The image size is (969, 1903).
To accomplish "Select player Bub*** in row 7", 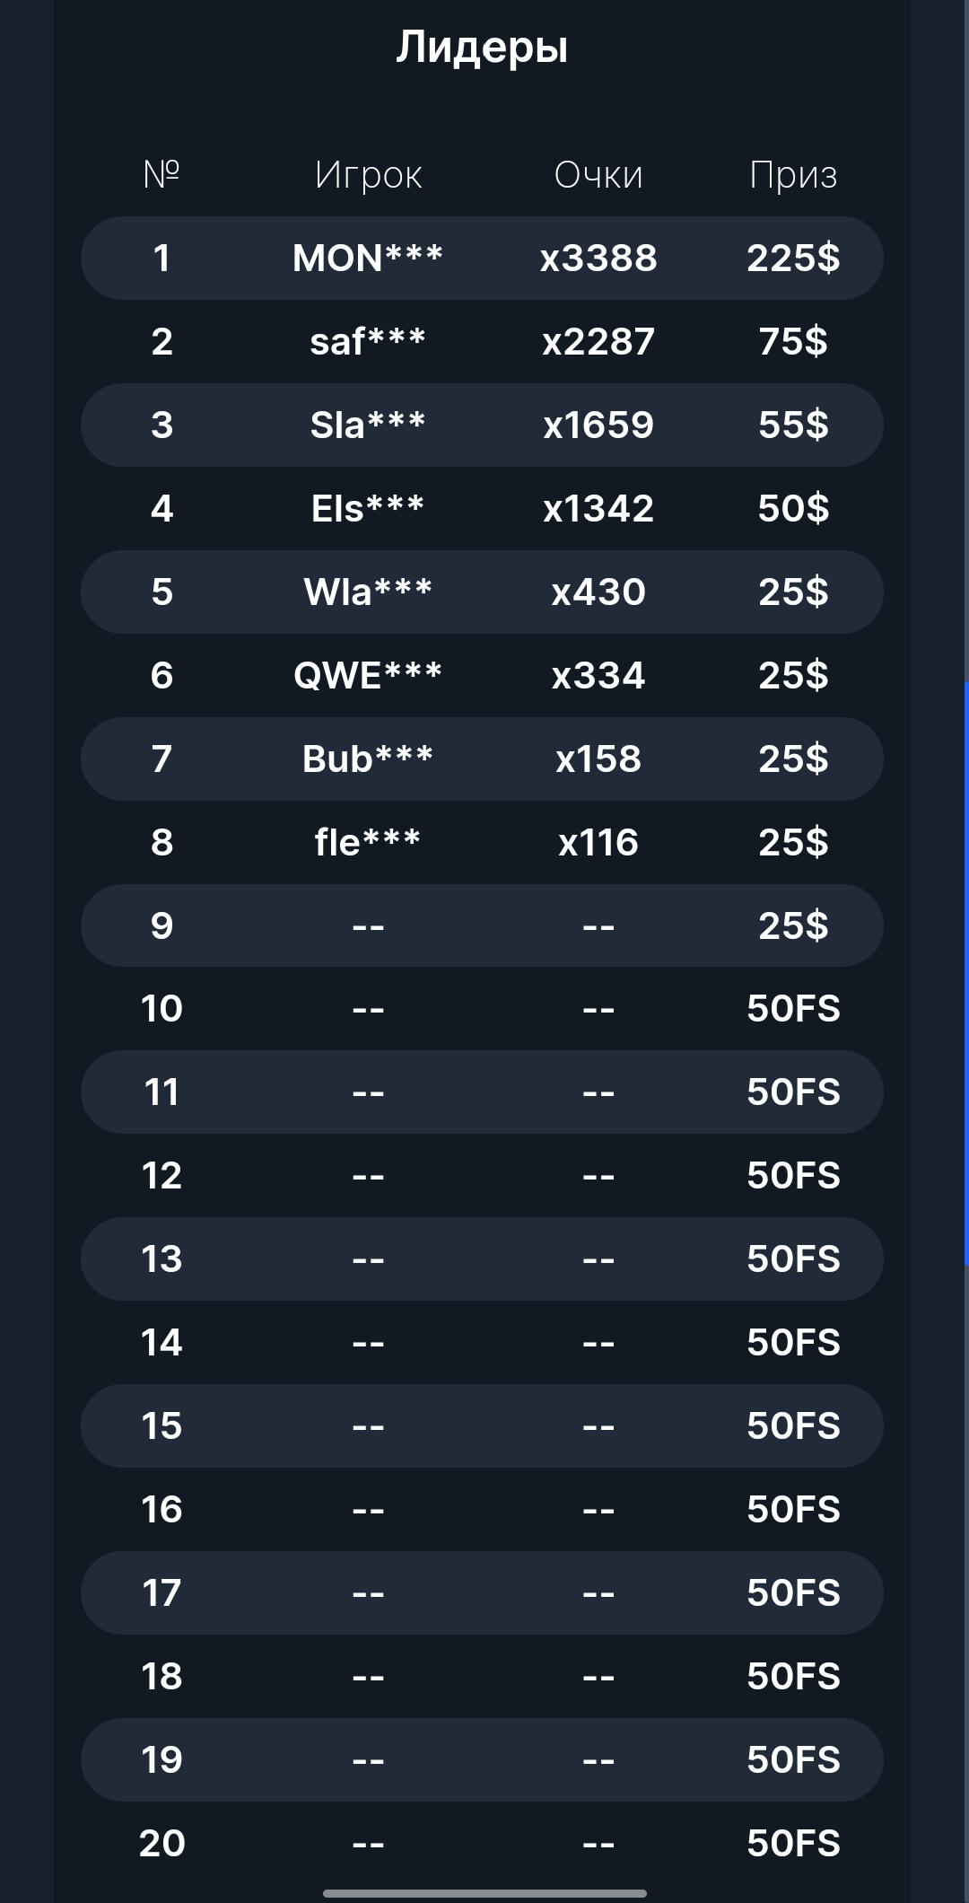I will [368, 759].
